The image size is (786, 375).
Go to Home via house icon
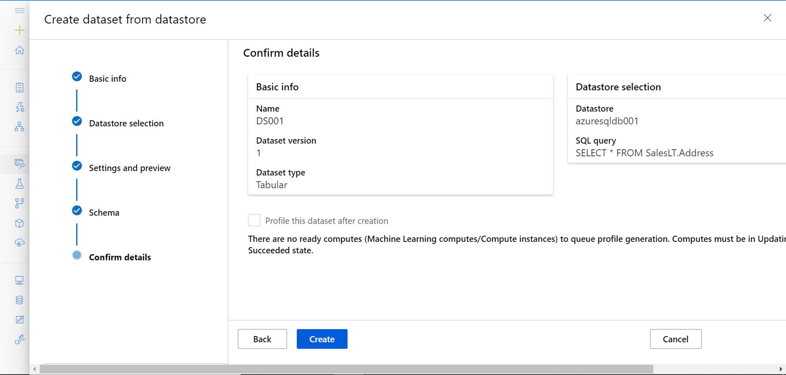tap(19, 50)
